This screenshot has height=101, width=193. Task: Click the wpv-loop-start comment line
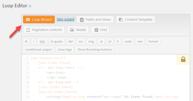(x=60, y=68)
